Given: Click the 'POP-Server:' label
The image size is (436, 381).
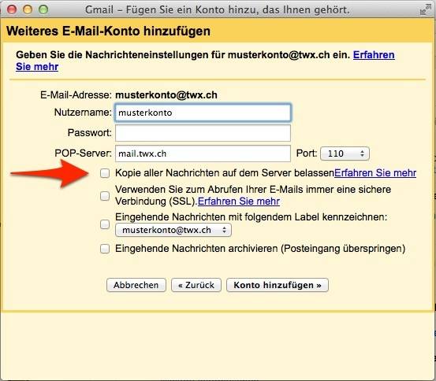Looking at the screenshot, I should (x=83, y=154).
